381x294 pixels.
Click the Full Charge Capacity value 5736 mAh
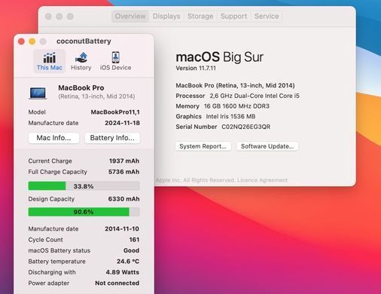[123, 172]
